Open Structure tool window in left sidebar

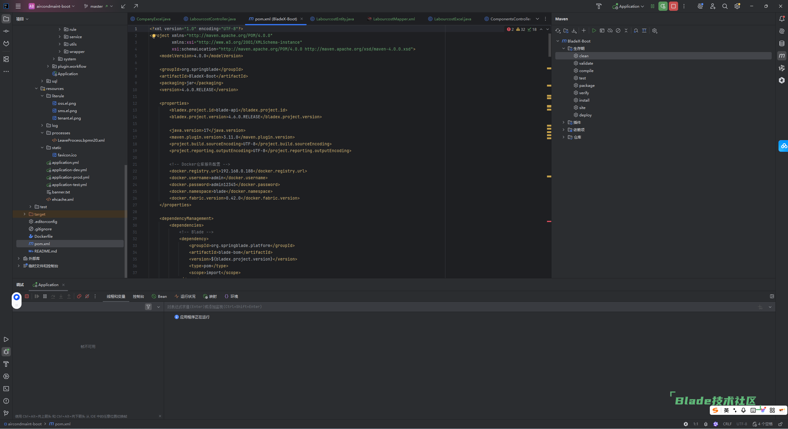(x=6, y=59)
